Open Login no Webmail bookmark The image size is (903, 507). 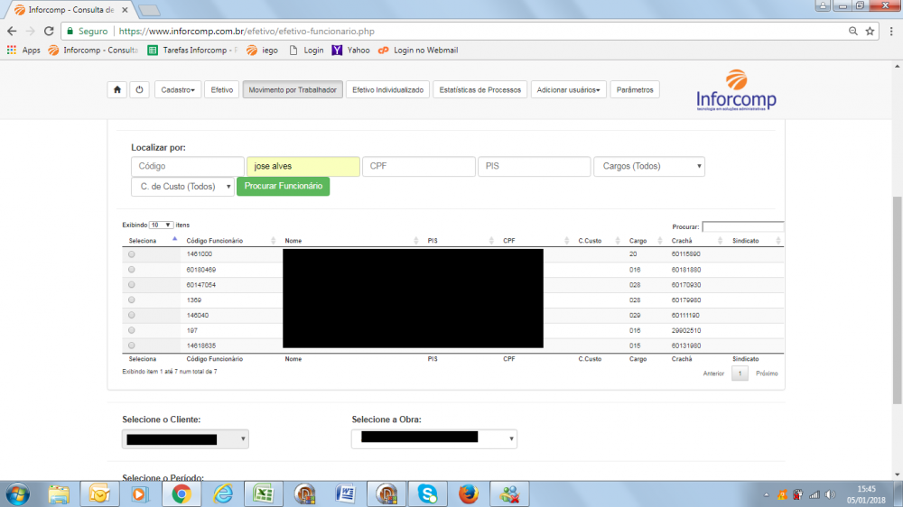click(418, 50)
